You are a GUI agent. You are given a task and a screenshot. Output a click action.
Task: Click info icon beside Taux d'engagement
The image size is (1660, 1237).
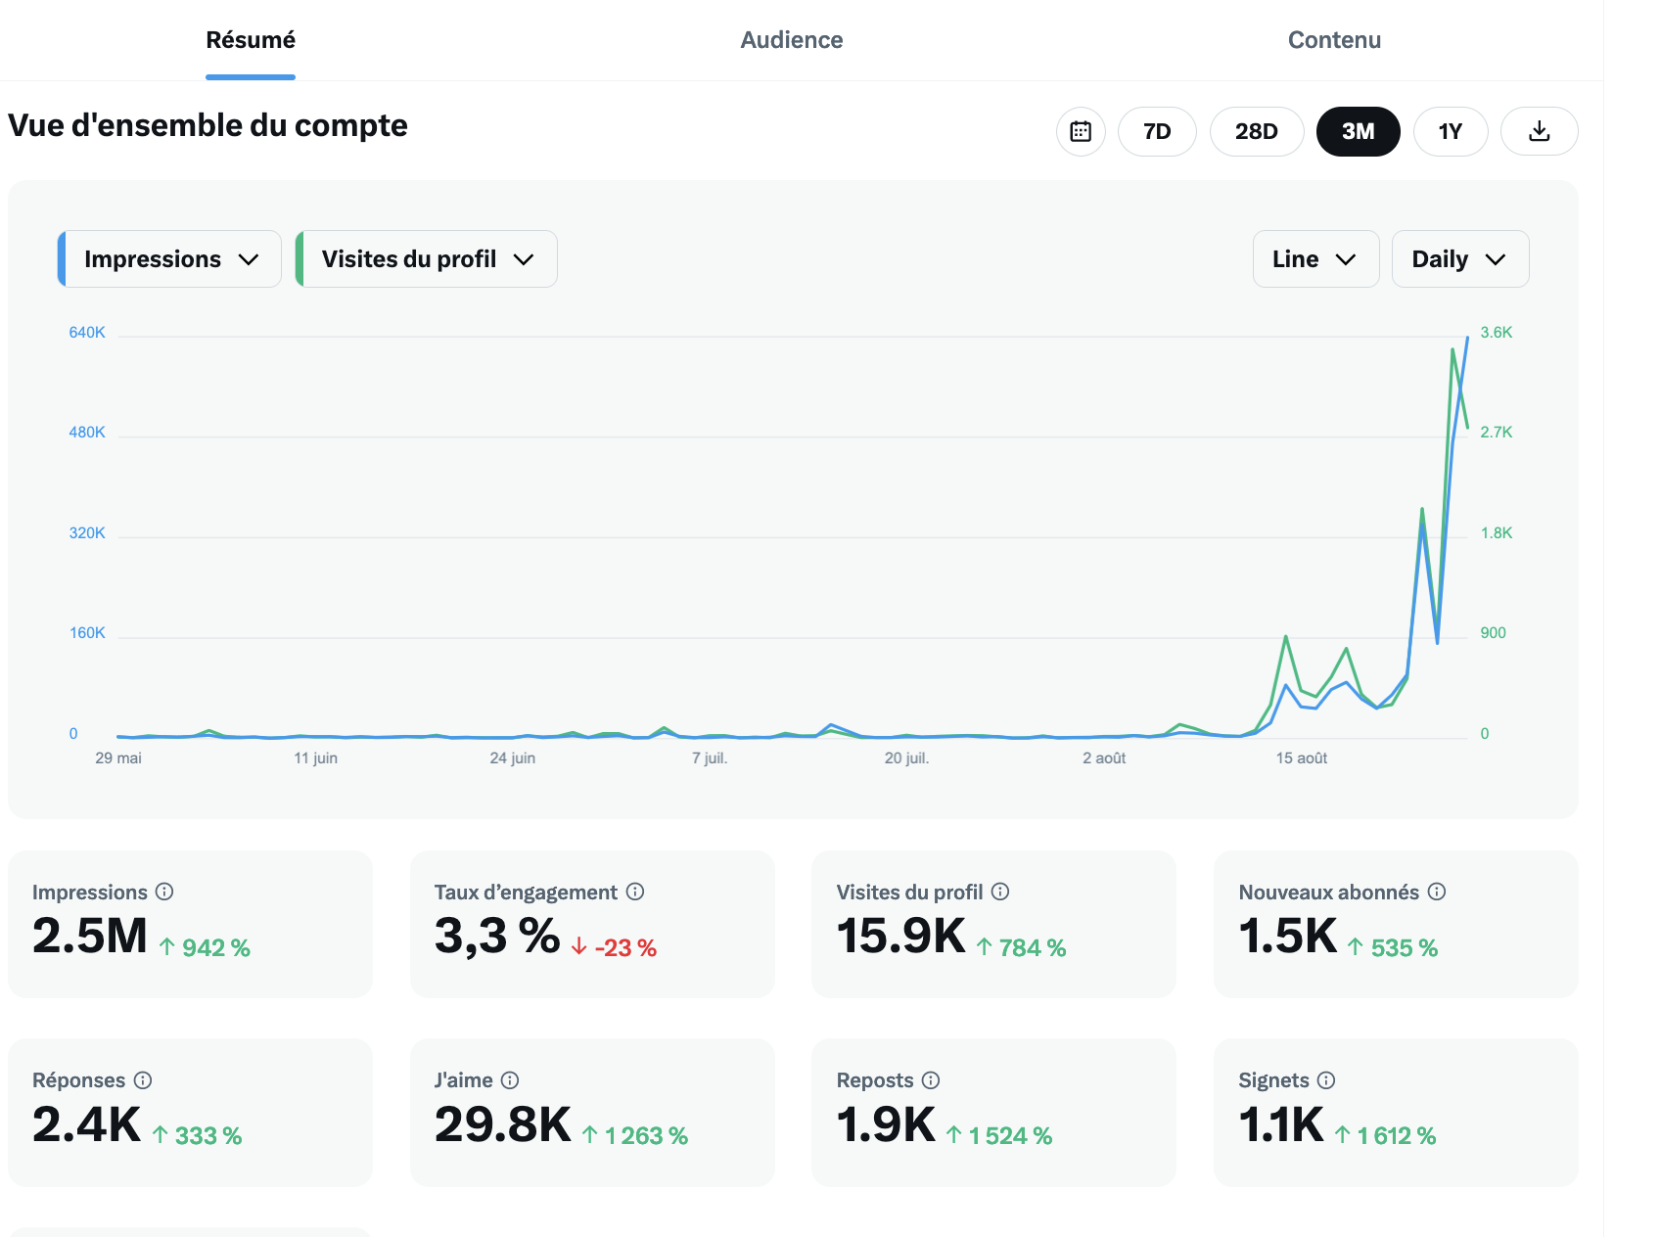coord(635,892)
